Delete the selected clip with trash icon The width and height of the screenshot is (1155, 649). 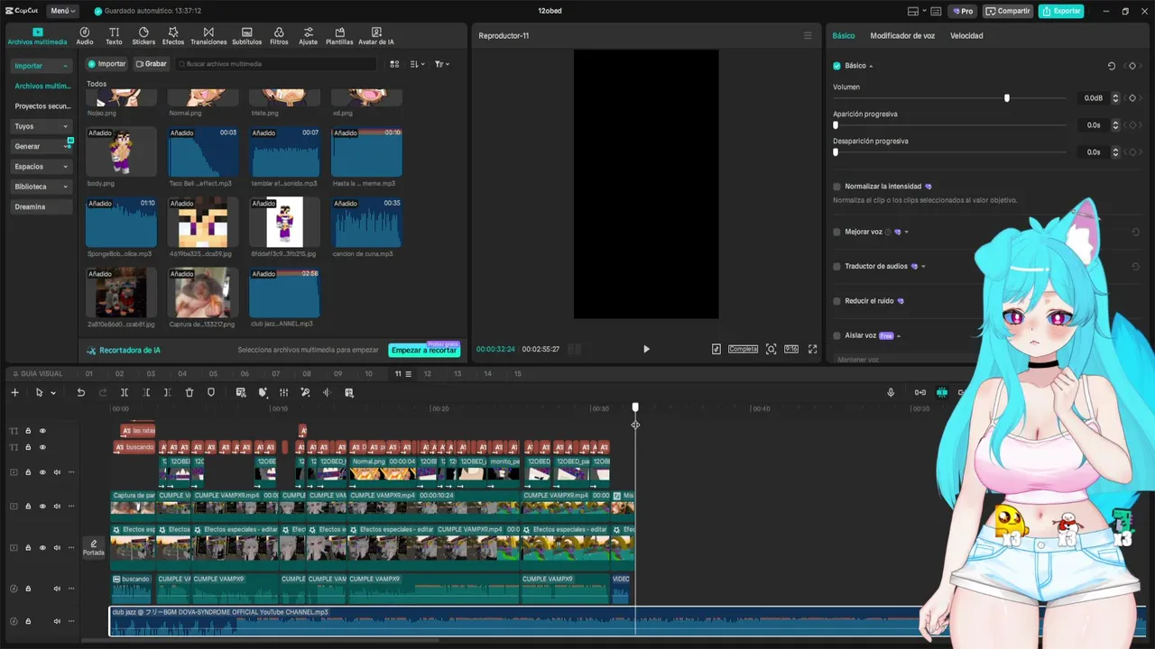click(x=189, y=393)
